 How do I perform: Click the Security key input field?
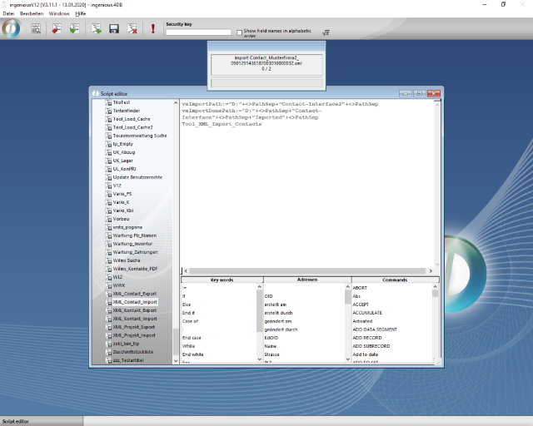click(198, 32)
